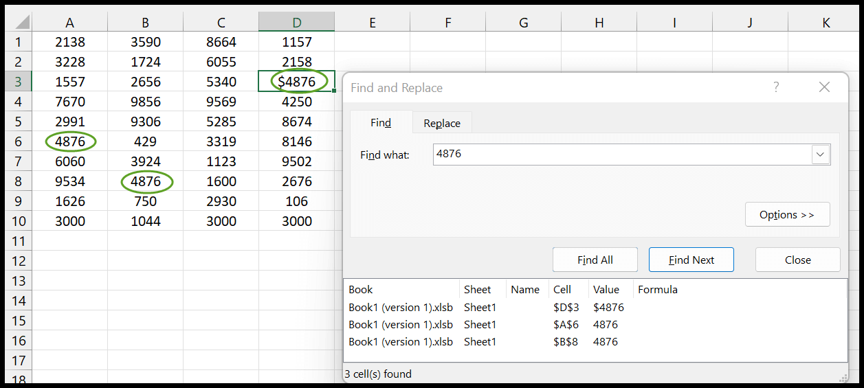
Task: Click cell B8 containing 4876
Action: pyautogui.click(x=146, y=181)
